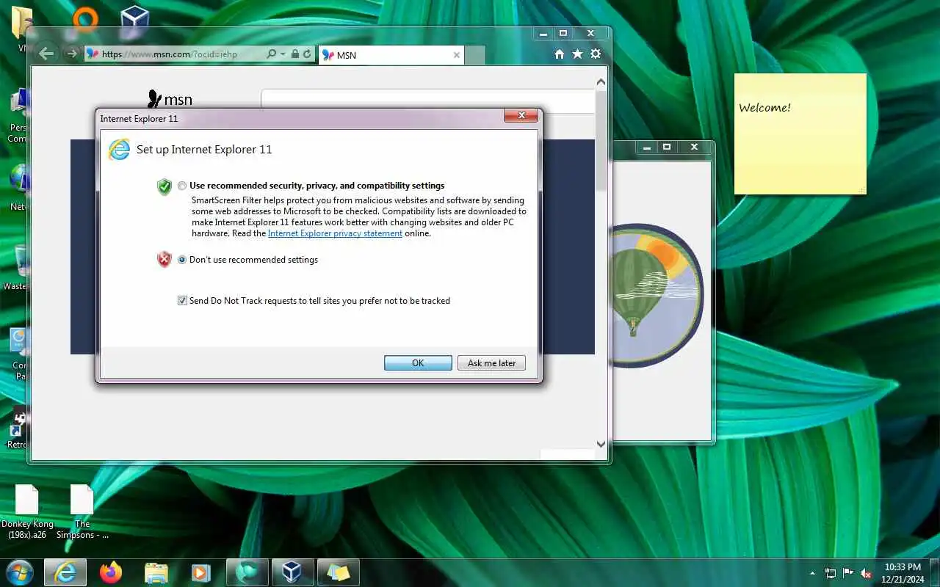
Task: Click the Internet Explorer logo in the dialog
Action: click(x=119, y=149)
